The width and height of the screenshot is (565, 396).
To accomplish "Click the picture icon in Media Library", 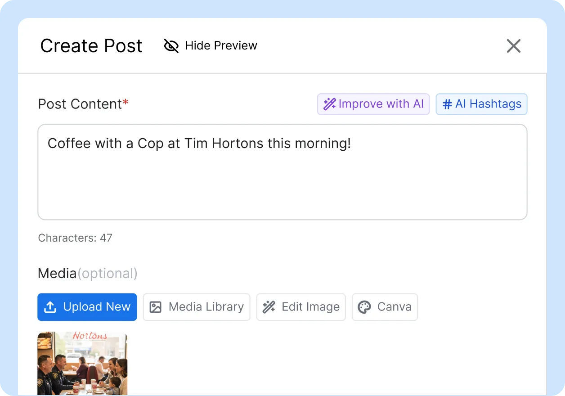I will [155, 307].
